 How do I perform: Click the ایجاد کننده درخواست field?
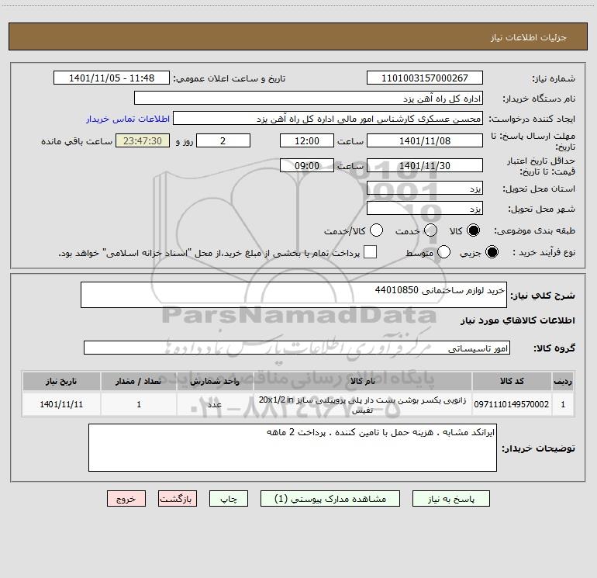[328, 119]
